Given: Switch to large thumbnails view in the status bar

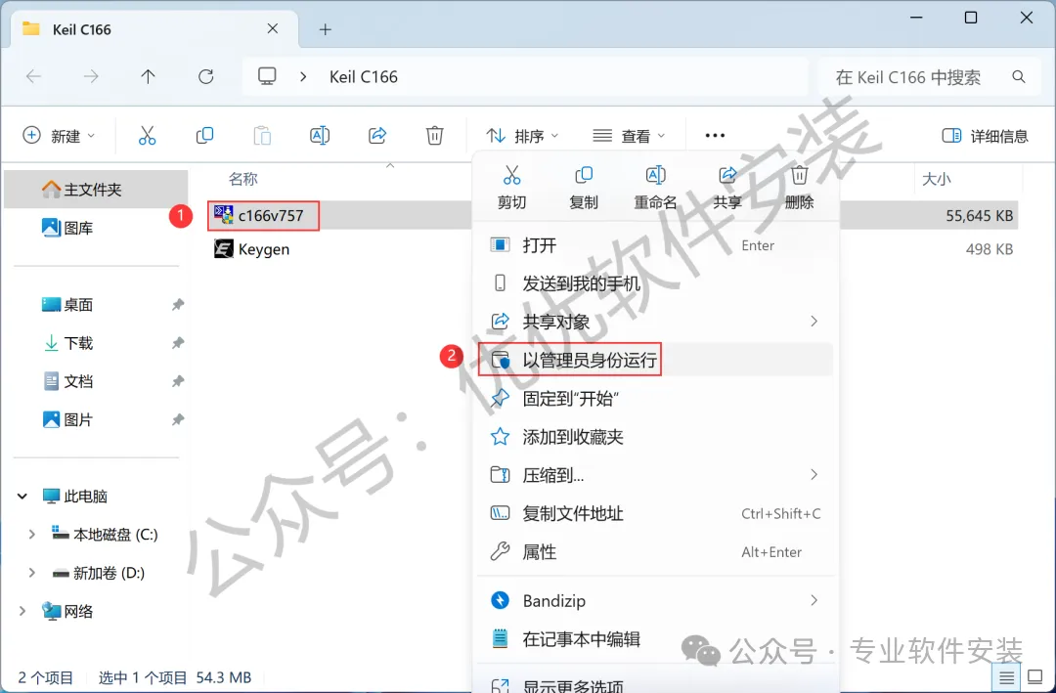Looking at the screenshot, I should (x=1035, y=676).
